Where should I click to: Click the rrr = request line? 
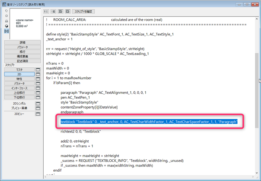pos(95,49)
